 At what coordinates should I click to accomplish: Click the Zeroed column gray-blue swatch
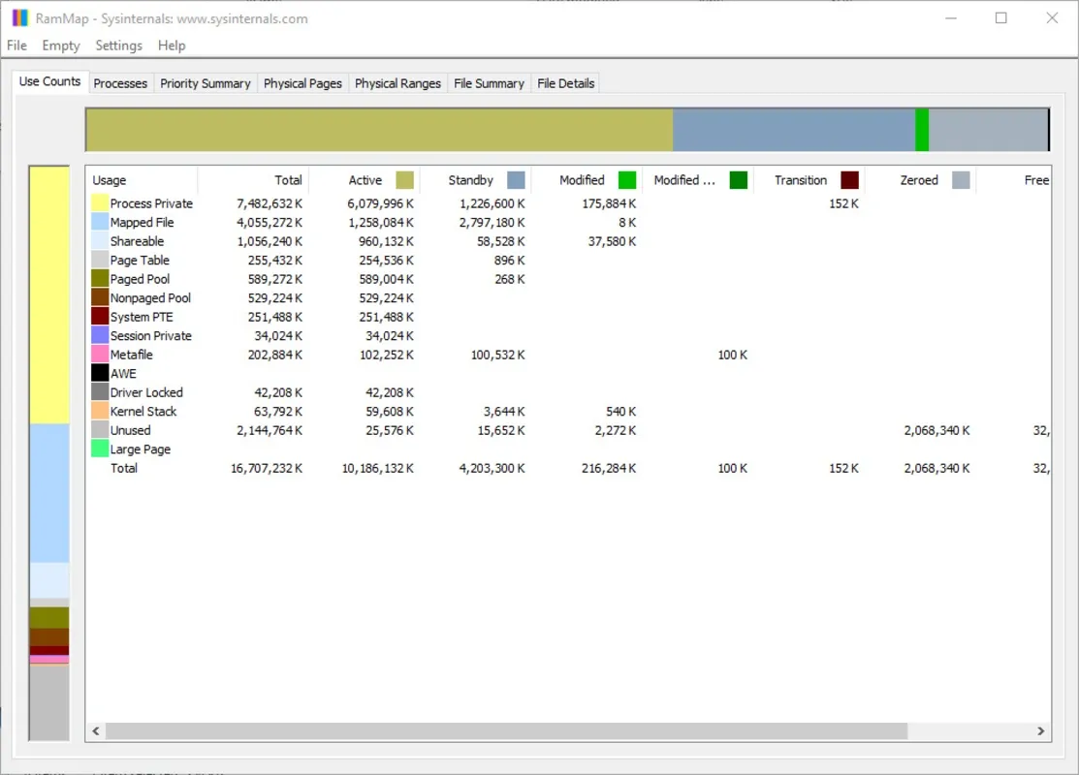[x=961, y=180]
